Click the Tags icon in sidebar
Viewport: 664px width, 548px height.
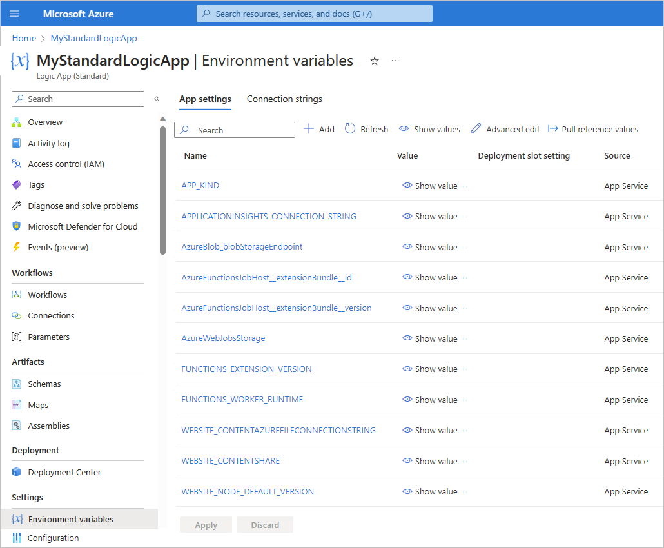click(x=17, y=184)
